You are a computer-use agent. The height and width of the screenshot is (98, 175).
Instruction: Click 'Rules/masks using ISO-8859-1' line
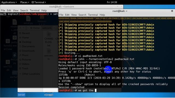(80, 65)
